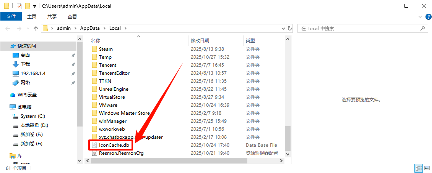Open the recent locations dropdown arrow
This screenshot has height=173, width=432.
[x=28, y=28]
